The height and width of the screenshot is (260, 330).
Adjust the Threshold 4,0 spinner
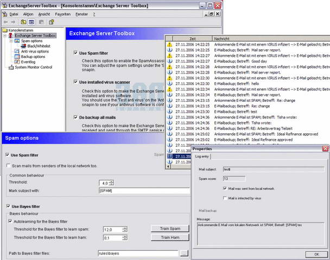(x=111, y=183)
